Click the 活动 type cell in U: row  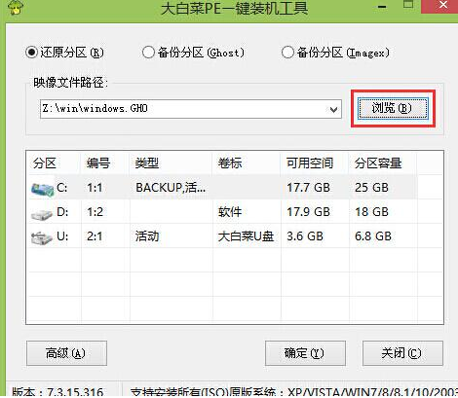[x=147, y=236]
